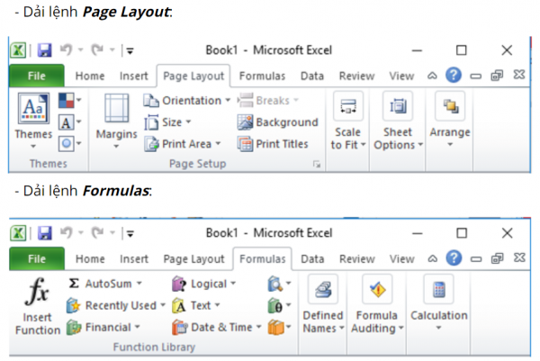Select View tab in lower window
This screenshot has width=540, height=361.
click(402, 259)
